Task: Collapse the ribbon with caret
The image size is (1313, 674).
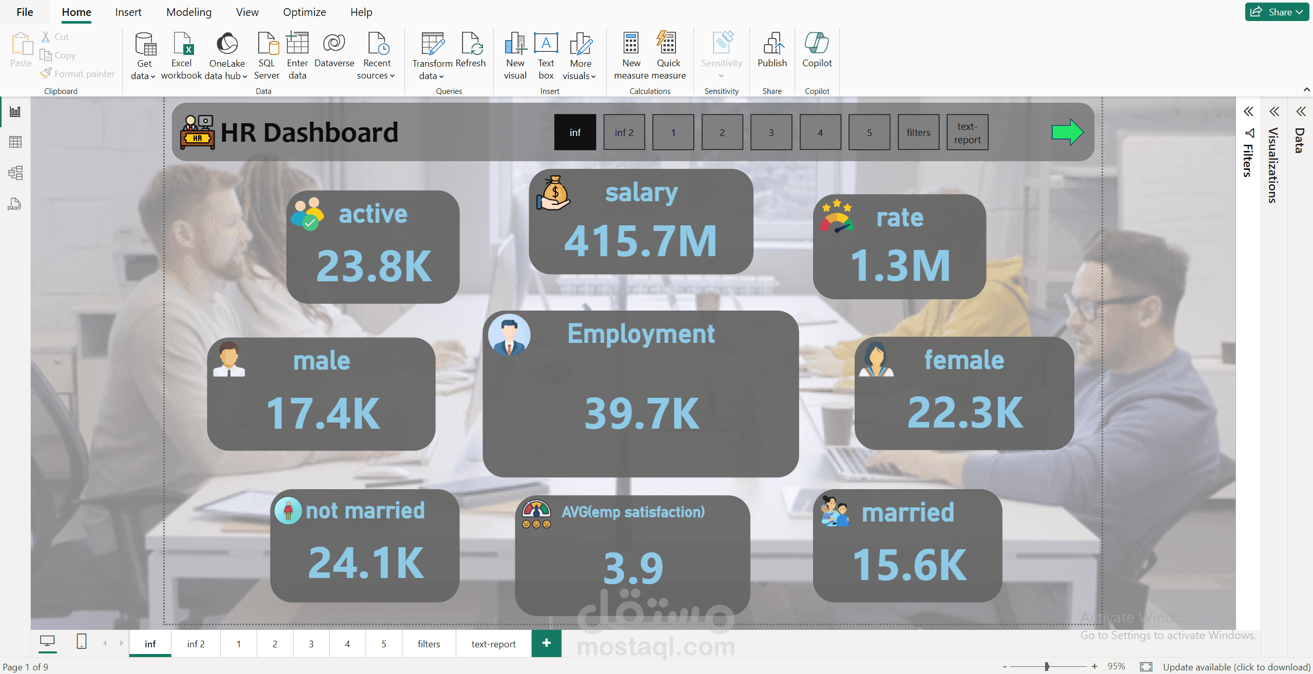Action: (1306, 90)
